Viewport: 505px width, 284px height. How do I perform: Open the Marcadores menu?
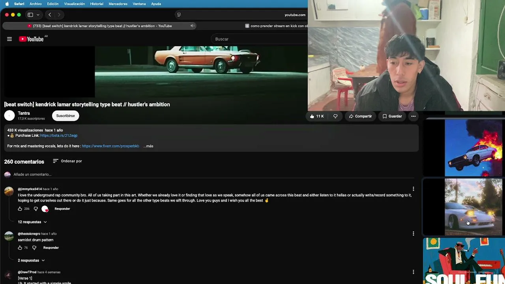coord(118,4)
